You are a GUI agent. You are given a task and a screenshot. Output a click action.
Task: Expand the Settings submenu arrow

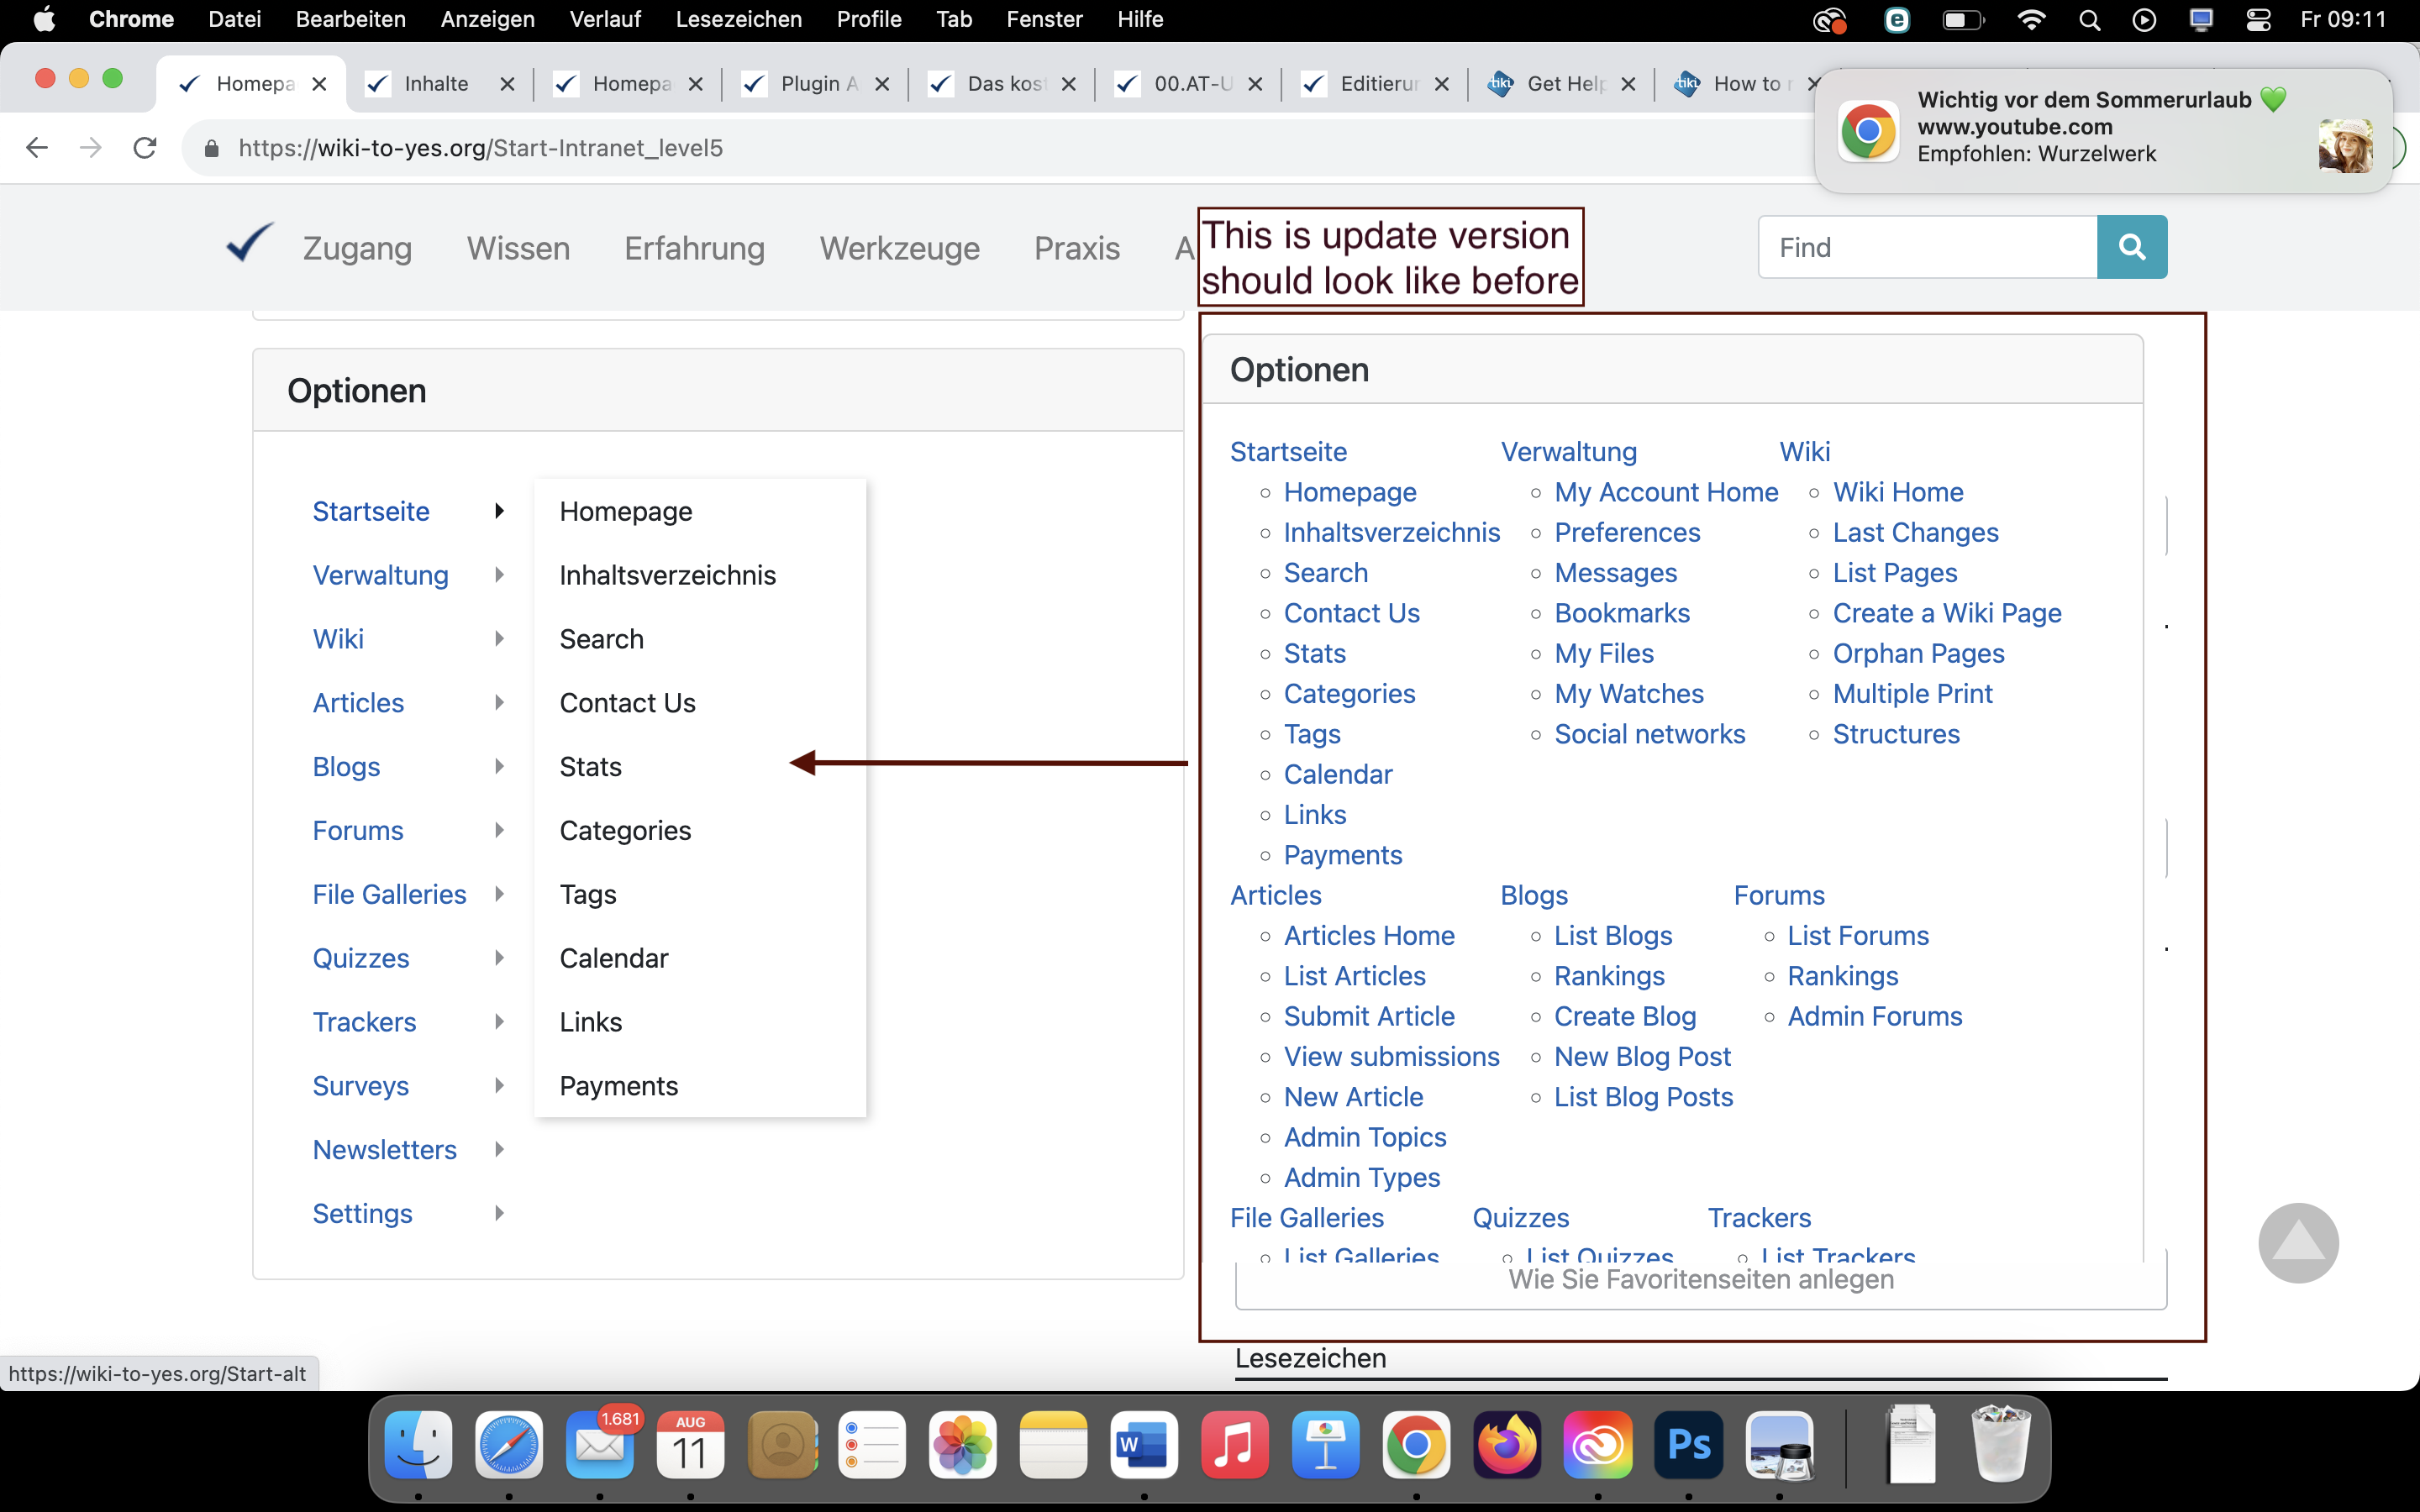point(499,1213)
